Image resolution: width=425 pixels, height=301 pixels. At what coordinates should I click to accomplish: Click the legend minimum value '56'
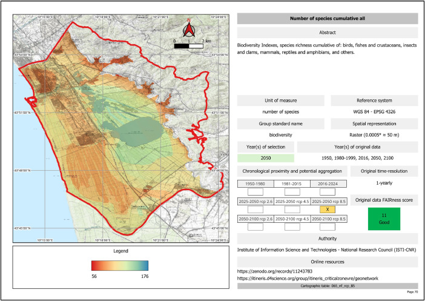coord(94,277)
